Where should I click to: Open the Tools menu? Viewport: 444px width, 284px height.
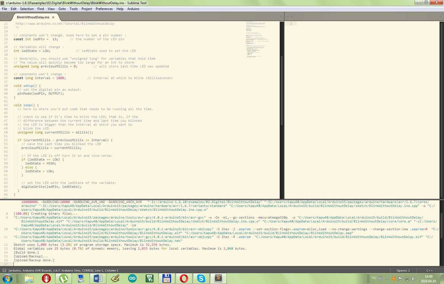click(x=74, y=9)
